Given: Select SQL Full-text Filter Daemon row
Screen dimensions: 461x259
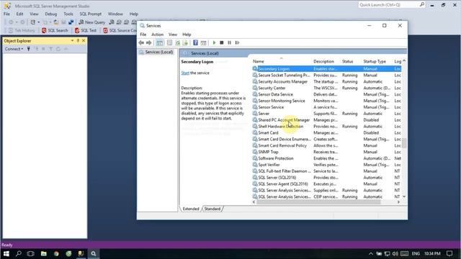Looking at the screenshot, I should 326,171.
